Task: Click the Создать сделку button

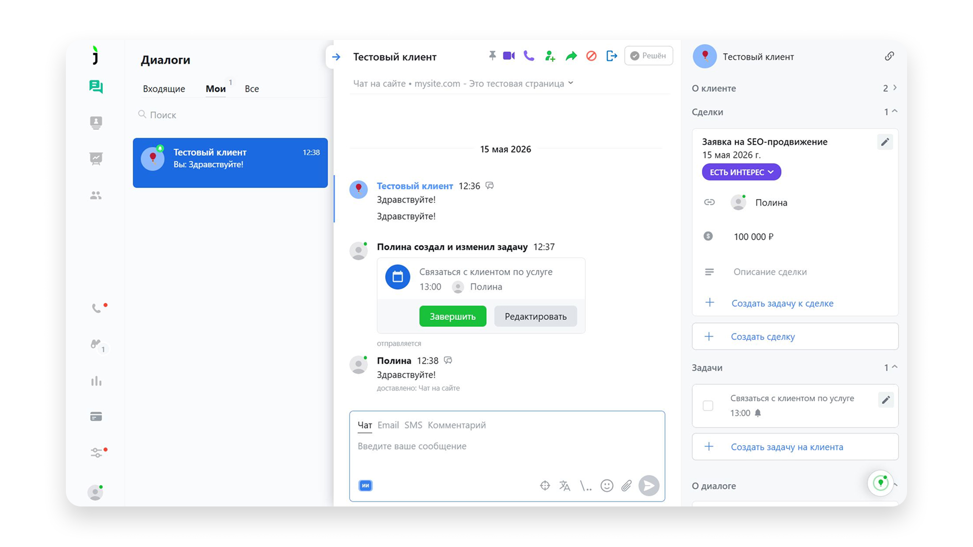Action: pyautogui.click(x=795, y=336)
